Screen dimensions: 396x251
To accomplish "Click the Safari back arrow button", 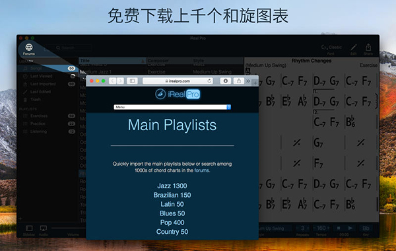I will click(x=113, y=81).
